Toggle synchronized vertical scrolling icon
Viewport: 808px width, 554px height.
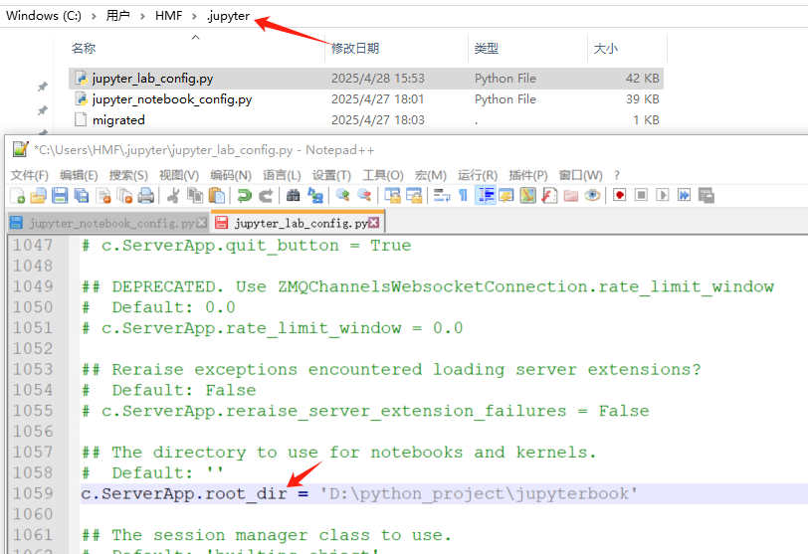pos(392,196)
